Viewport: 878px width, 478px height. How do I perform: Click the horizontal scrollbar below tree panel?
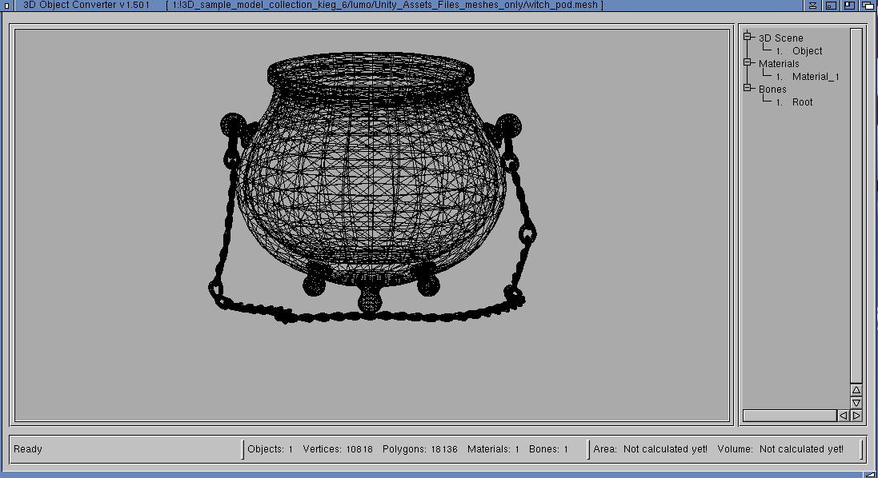coord(789,416)
